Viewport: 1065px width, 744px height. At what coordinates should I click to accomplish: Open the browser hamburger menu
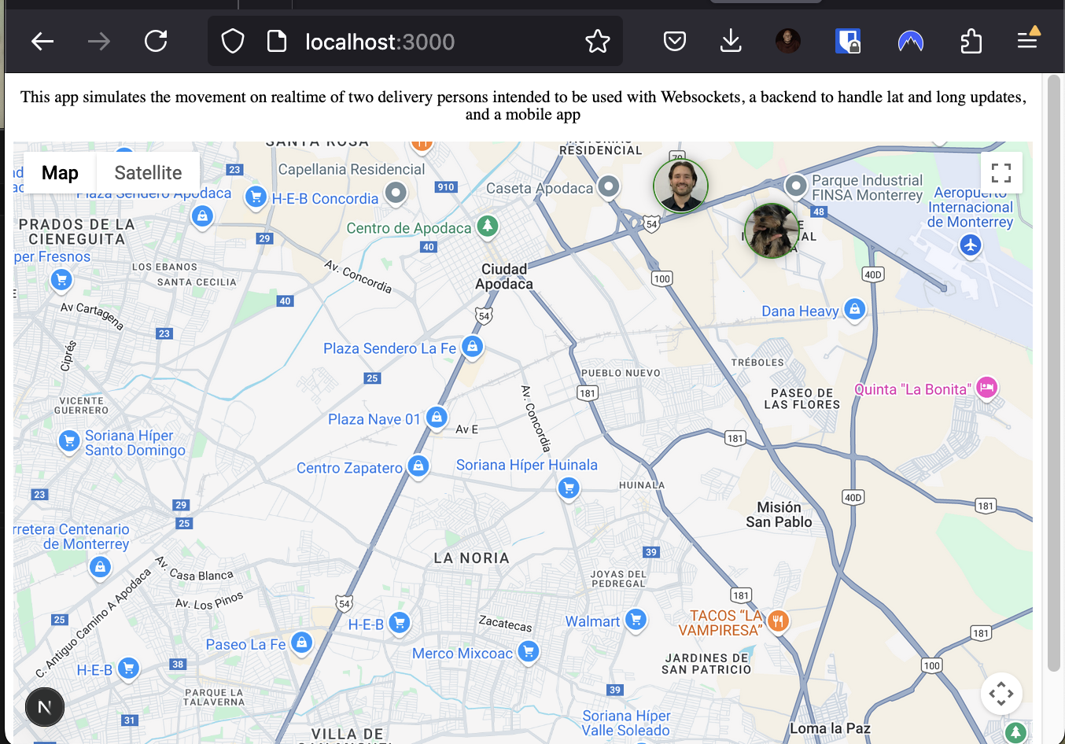(1027, 39)
